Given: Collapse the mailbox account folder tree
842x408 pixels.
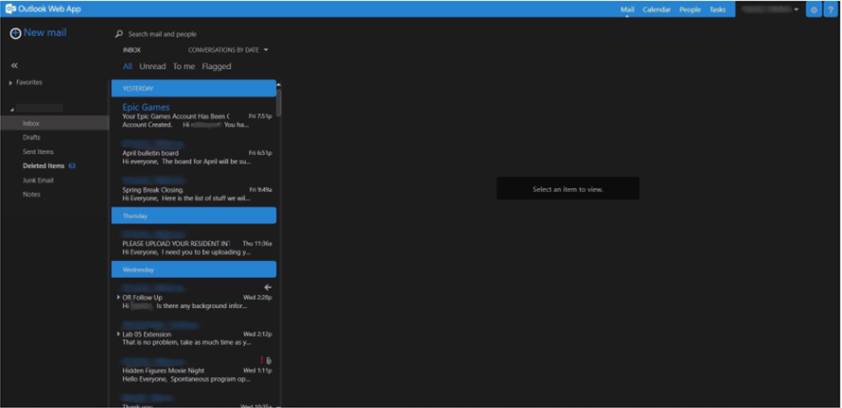Looking at the screenshot, I should 12,109.
